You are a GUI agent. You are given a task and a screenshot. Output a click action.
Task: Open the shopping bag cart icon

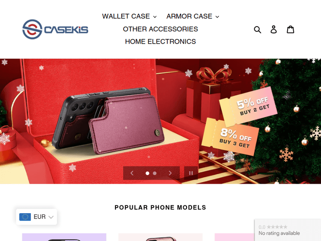(x=290, y=29)
